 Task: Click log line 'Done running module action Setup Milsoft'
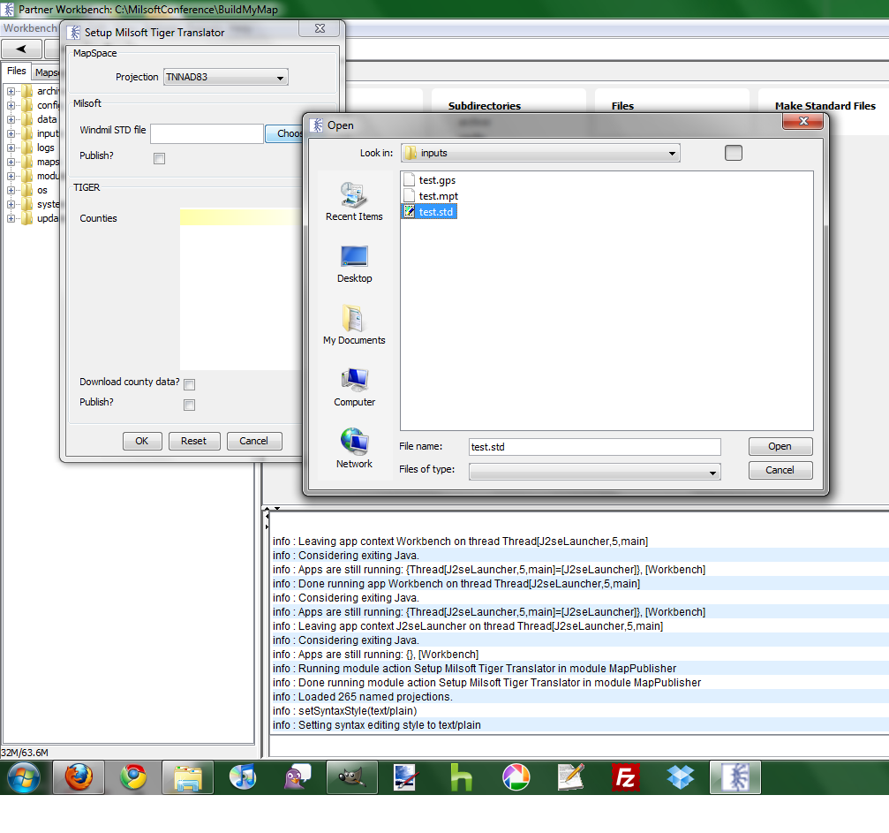click(x=487, y=683)
